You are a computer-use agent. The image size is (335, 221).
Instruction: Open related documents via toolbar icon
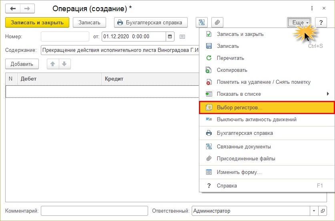tap(202, 22)
